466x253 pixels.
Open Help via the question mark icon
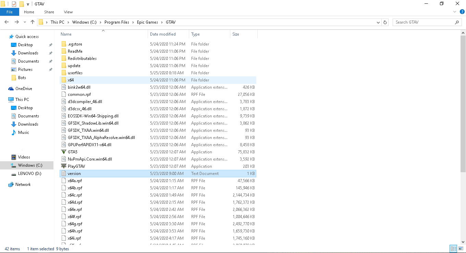pos(462,11)
